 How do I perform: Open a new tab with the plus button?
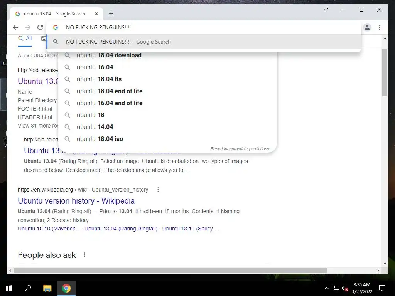point(111,14)
